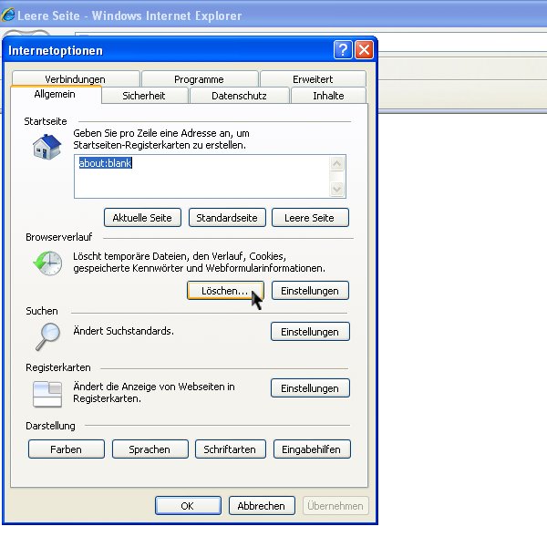Screen dimensions: 547x547
Task: Open Suchen Einstellungen button
Action: tap(310, 332)
